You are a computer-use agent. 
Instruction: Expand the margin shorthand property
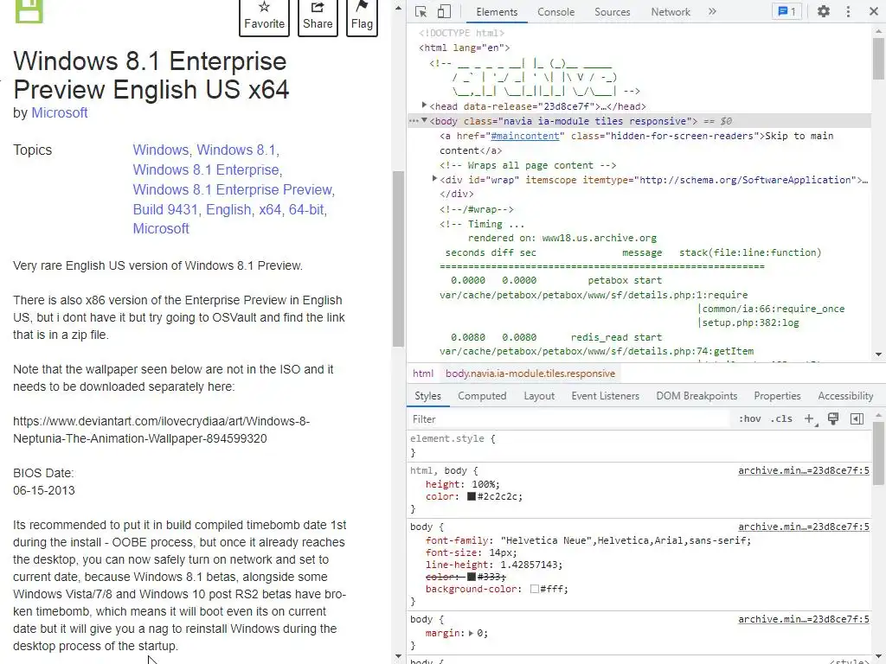[x=472, y=634]
